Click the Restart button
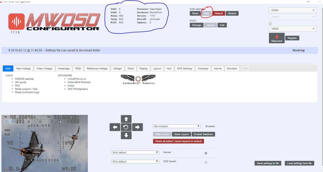323x172 pixels. (x=232, y=13)
